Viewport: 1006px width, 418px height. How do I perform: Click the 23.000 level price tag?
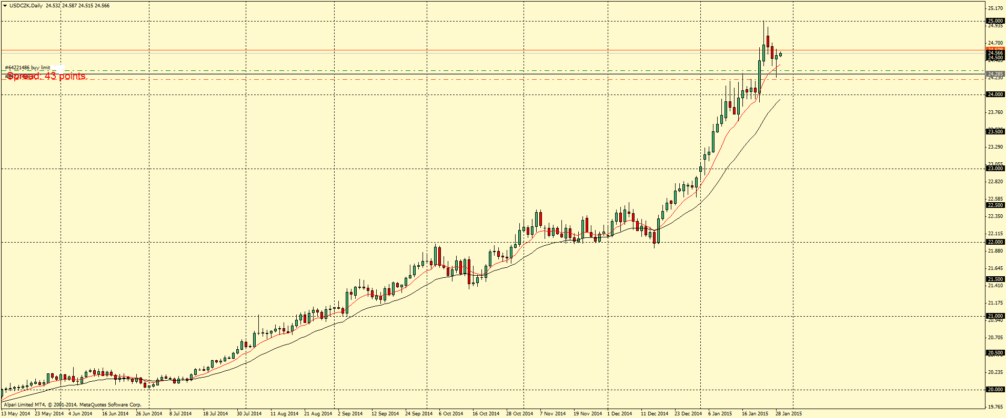(x=995, y=169)
